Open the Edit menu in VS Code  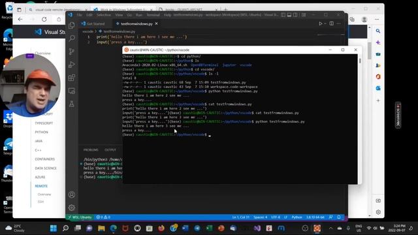(89, 15)
